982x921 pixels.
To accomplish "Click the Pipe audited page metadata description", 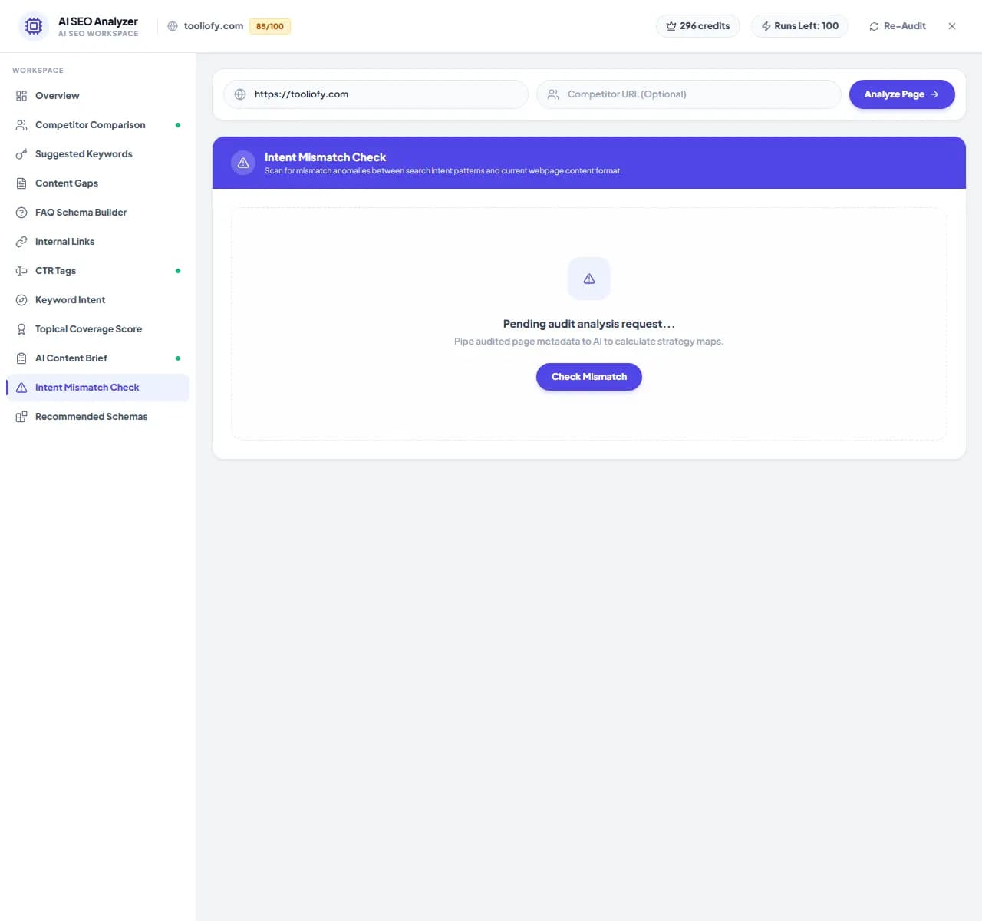I will [589, 342].
